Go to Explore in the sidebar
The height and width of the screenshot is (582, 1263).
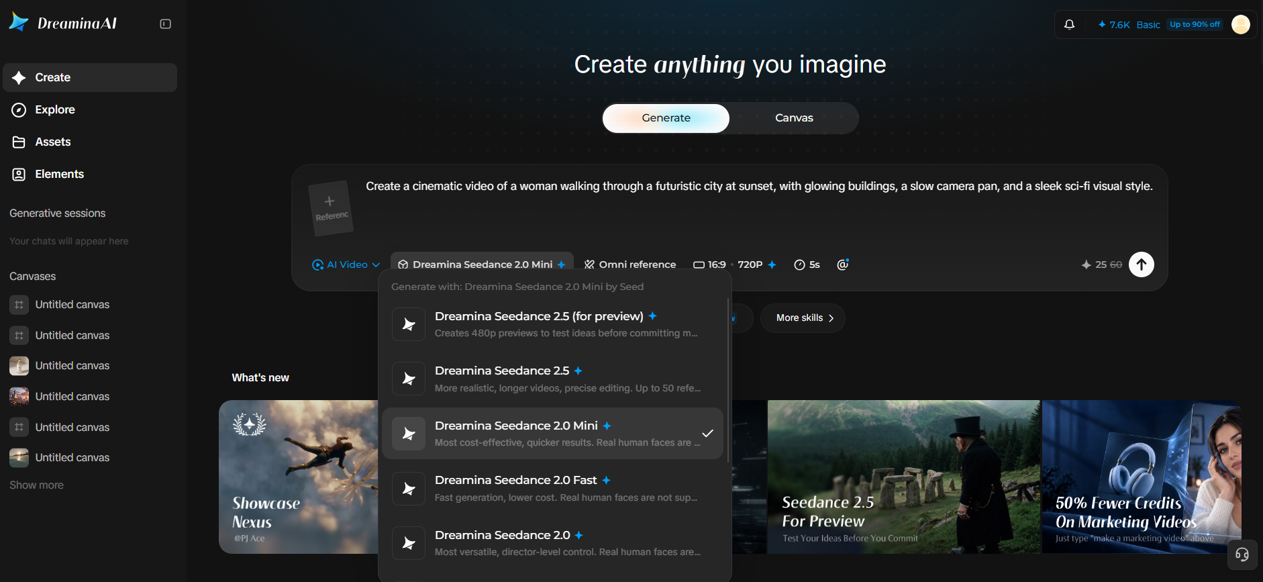(x=90, y=109)
